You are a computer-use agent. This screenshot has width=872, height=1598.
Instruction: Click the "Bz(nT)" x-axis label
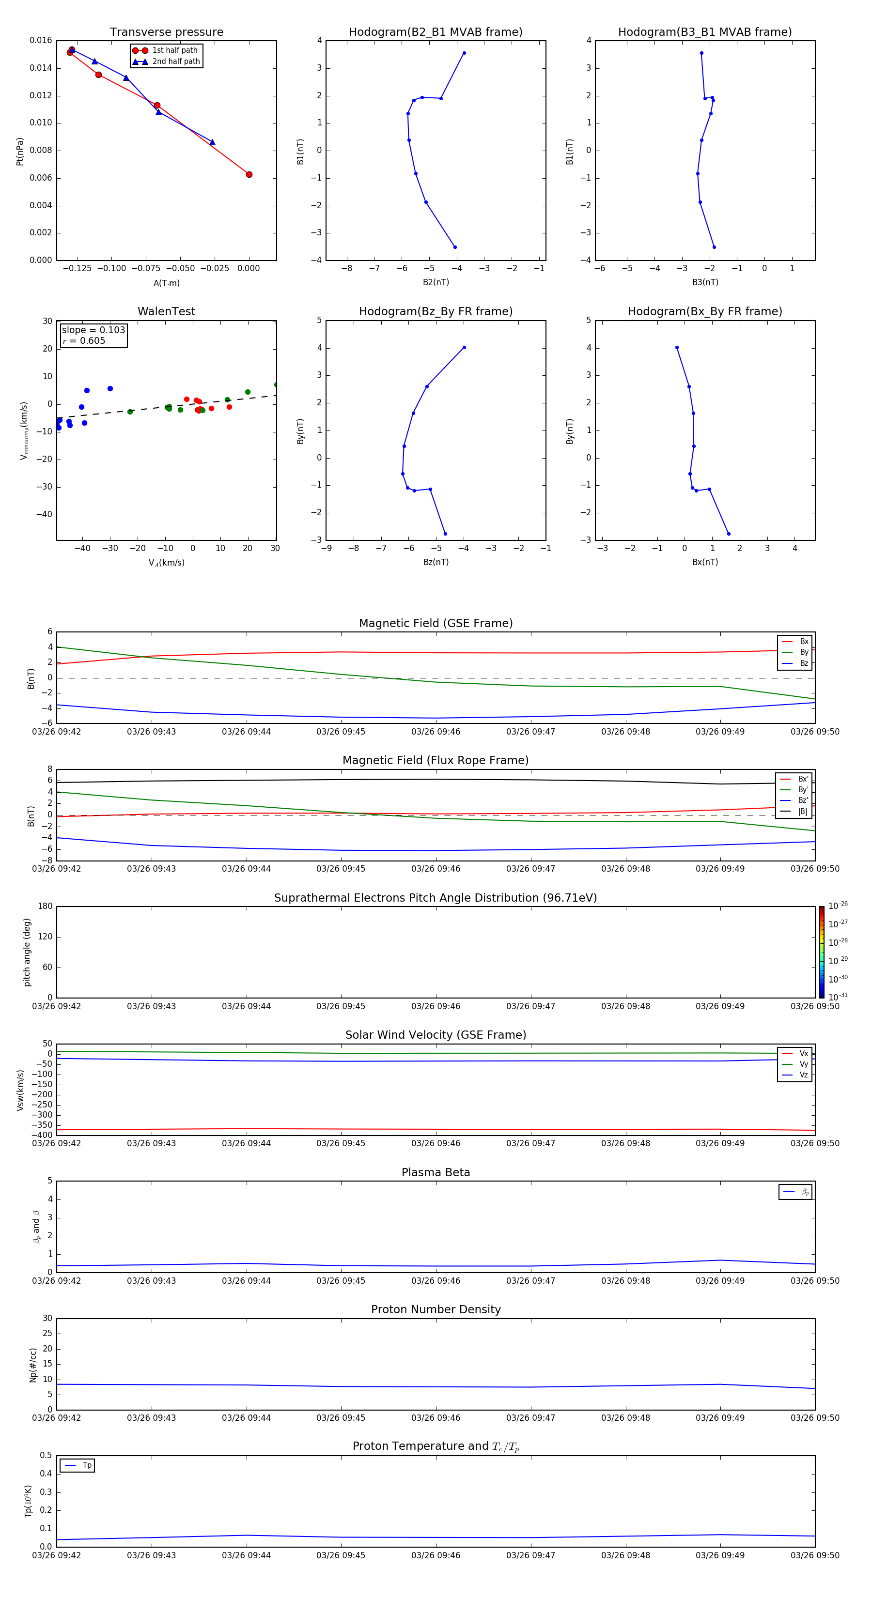coord(436,562)
